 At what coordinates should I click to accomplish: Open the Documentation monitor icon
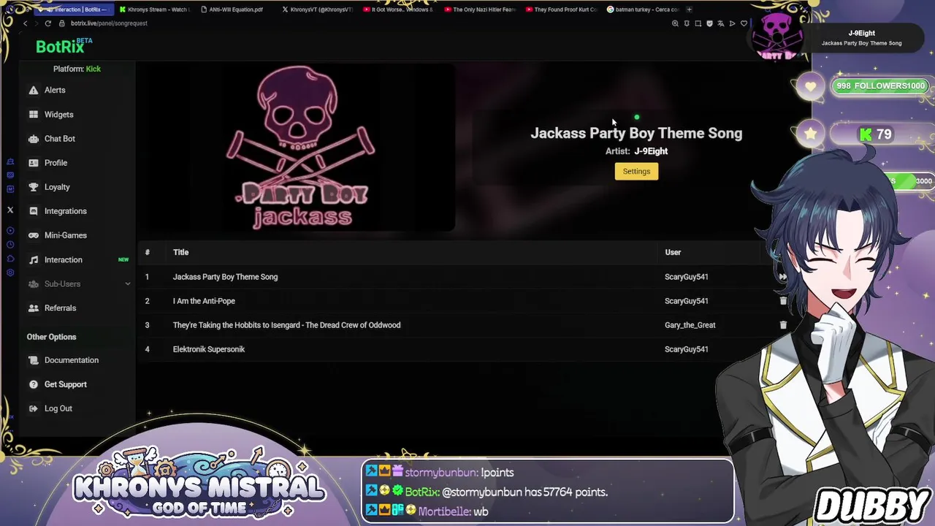(34, 360)
